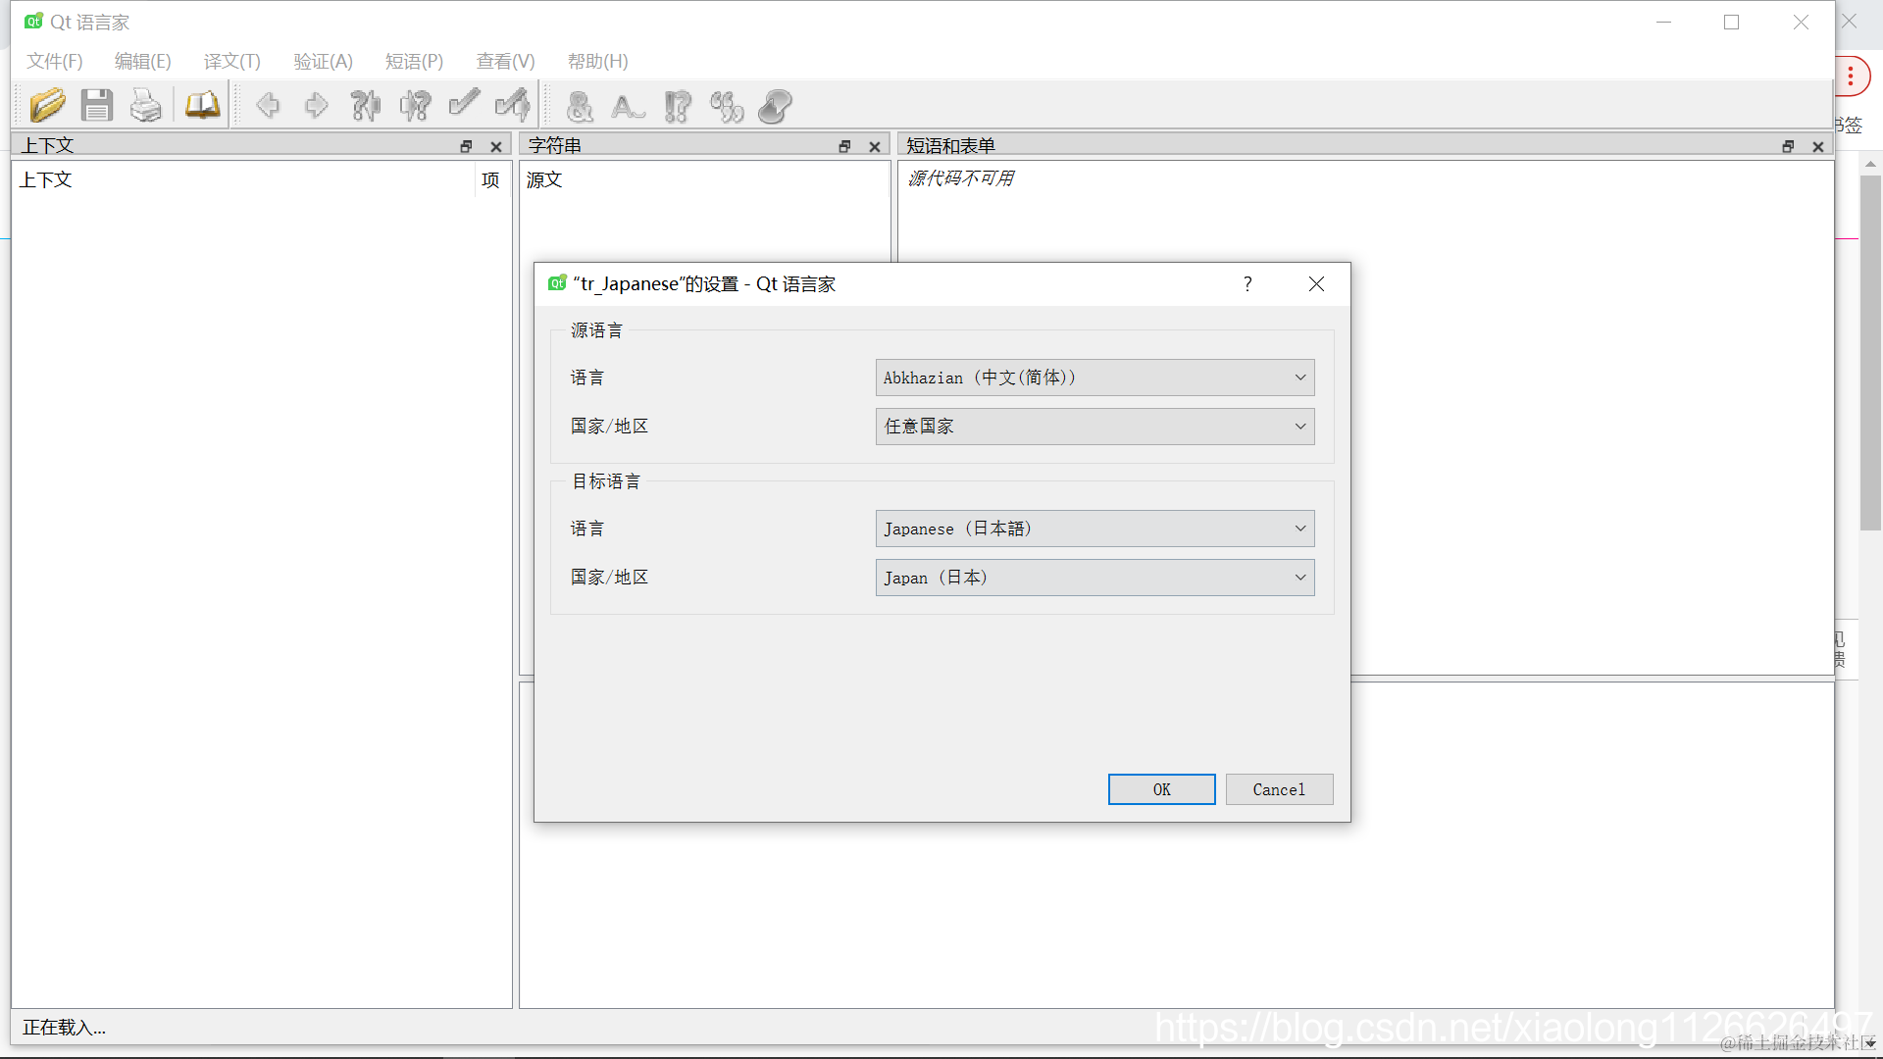Toggle phrase matches (quotes) validation icon
Screen dimensions: 1883x1059
(727, 105)
